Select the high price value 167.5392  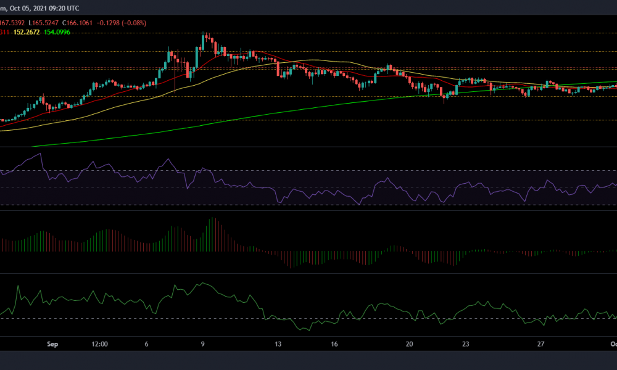(12, 23)
